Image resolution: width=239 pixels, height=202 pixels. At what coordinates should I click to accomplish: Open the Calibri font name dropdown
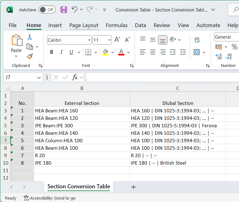click(x=89, y=40)
